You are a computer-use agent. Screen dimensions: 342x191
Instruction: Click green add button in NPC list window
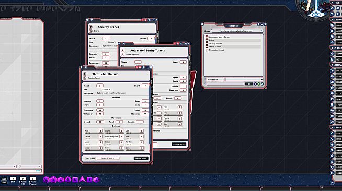(x=259, y=83)
